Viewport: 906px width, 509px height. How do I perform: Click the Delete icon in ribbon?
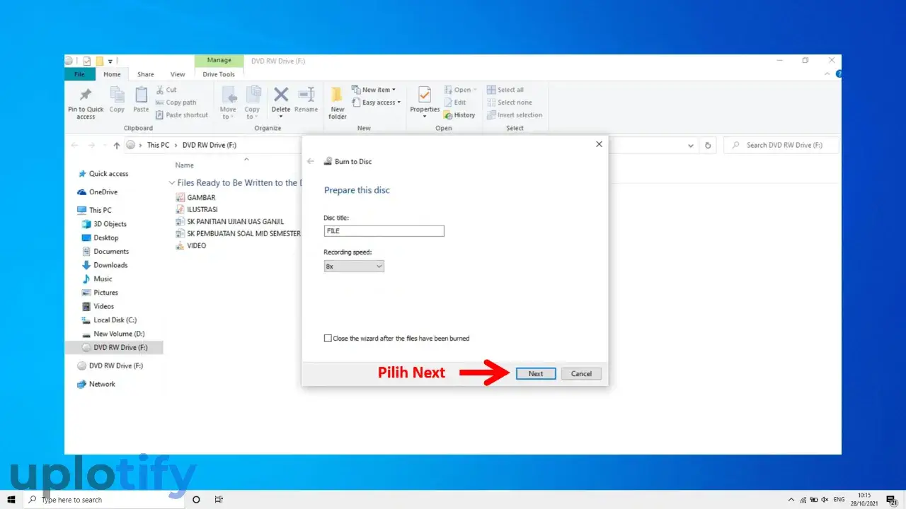click(281, 95)
